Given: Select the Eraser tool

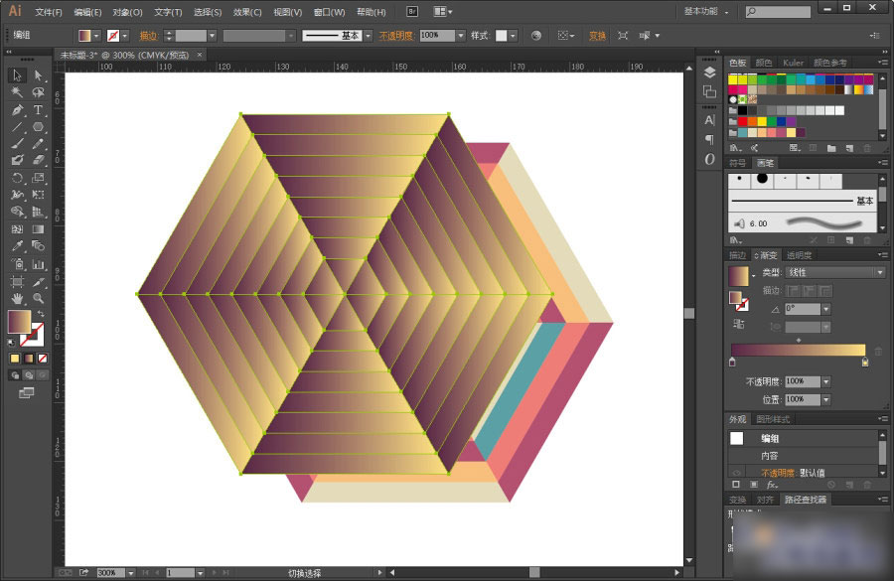Looking at the screenshot, I should [x=38, y=160].
